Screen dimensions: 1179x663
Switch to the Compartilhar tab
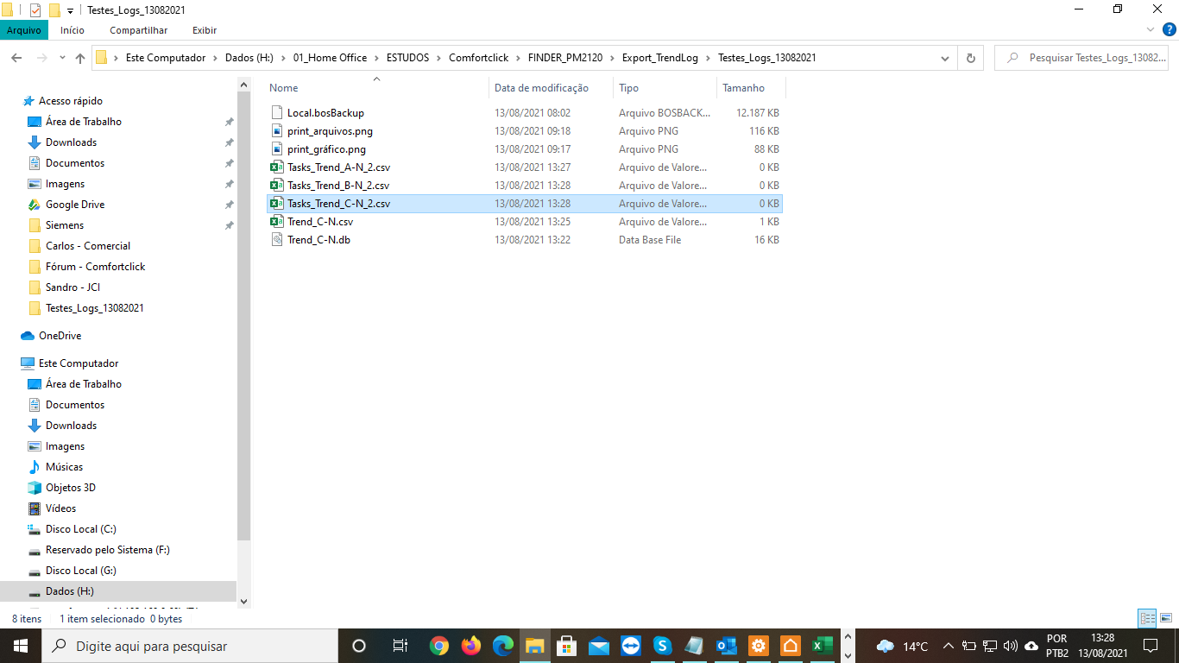point(138,30)
